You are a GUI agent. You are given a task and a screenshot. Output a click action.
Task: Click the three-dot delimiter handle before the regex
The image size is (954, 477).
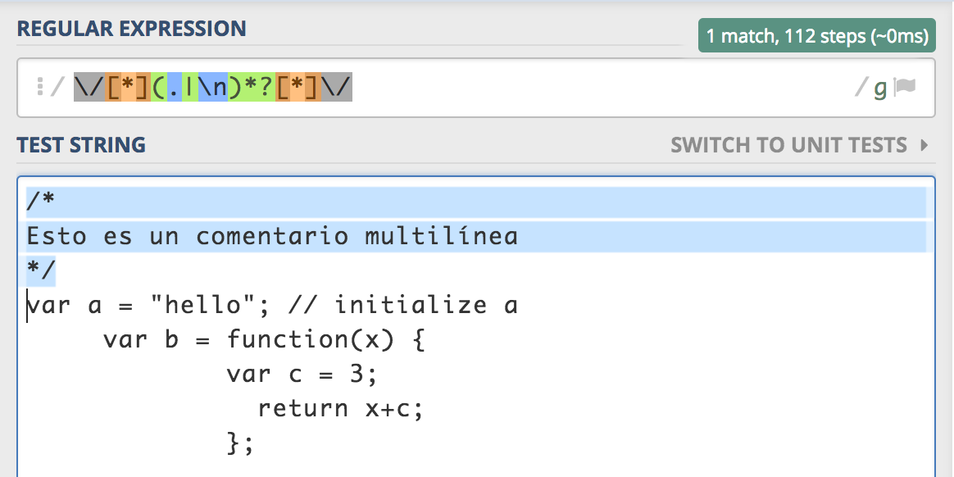tap(39, 87)
